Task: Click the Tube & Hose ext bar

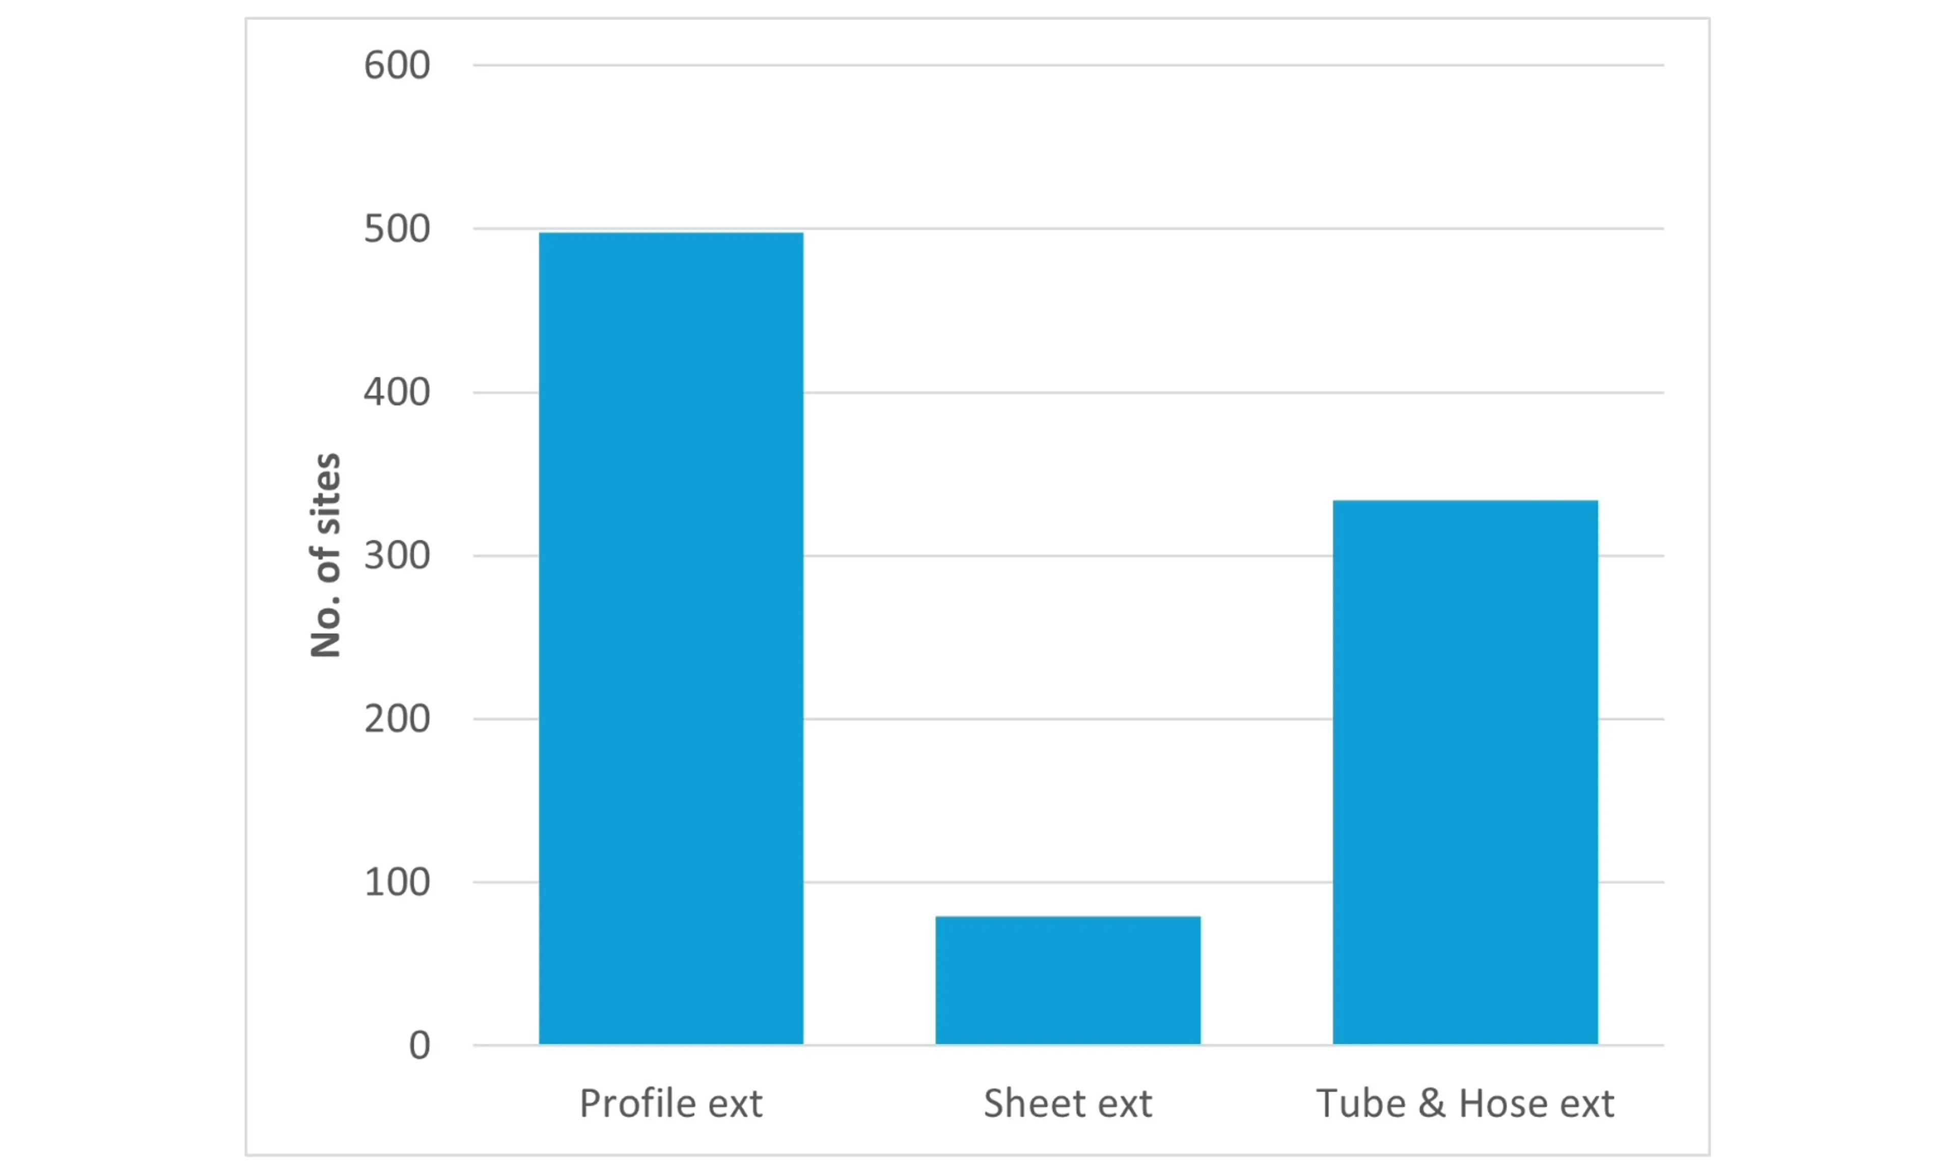Action: point(1465,772)
